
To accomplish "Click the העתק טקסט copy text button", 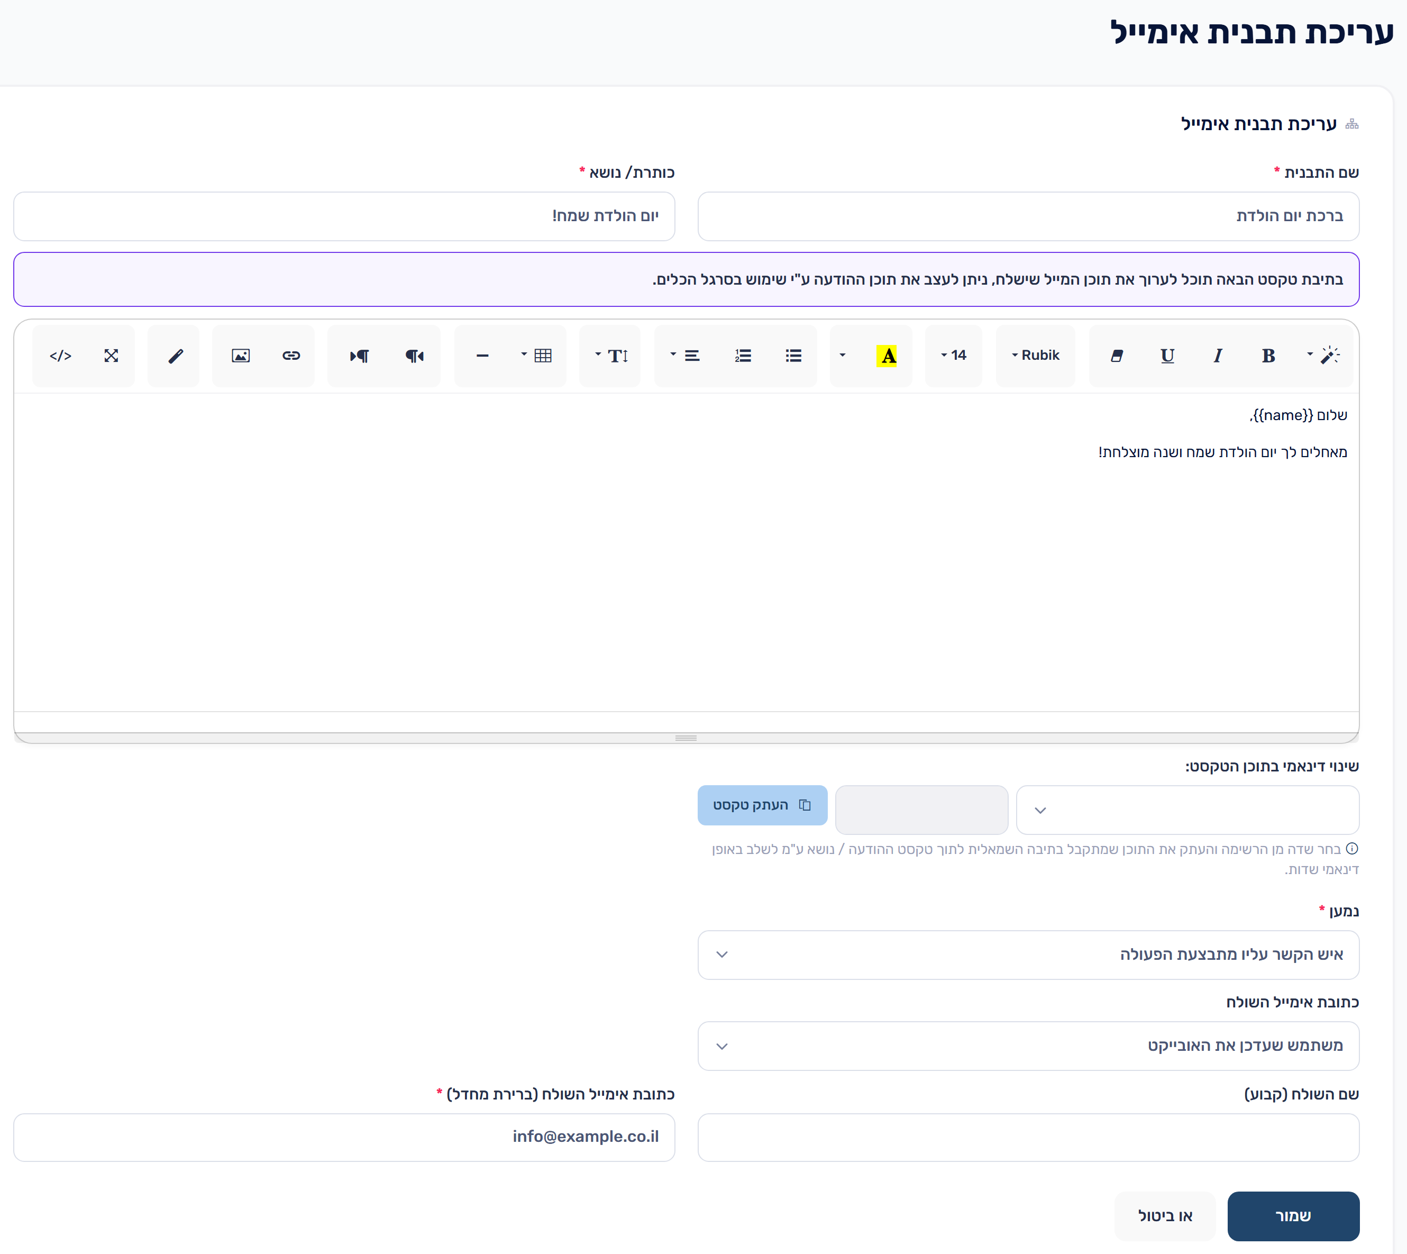I will 762,805.
